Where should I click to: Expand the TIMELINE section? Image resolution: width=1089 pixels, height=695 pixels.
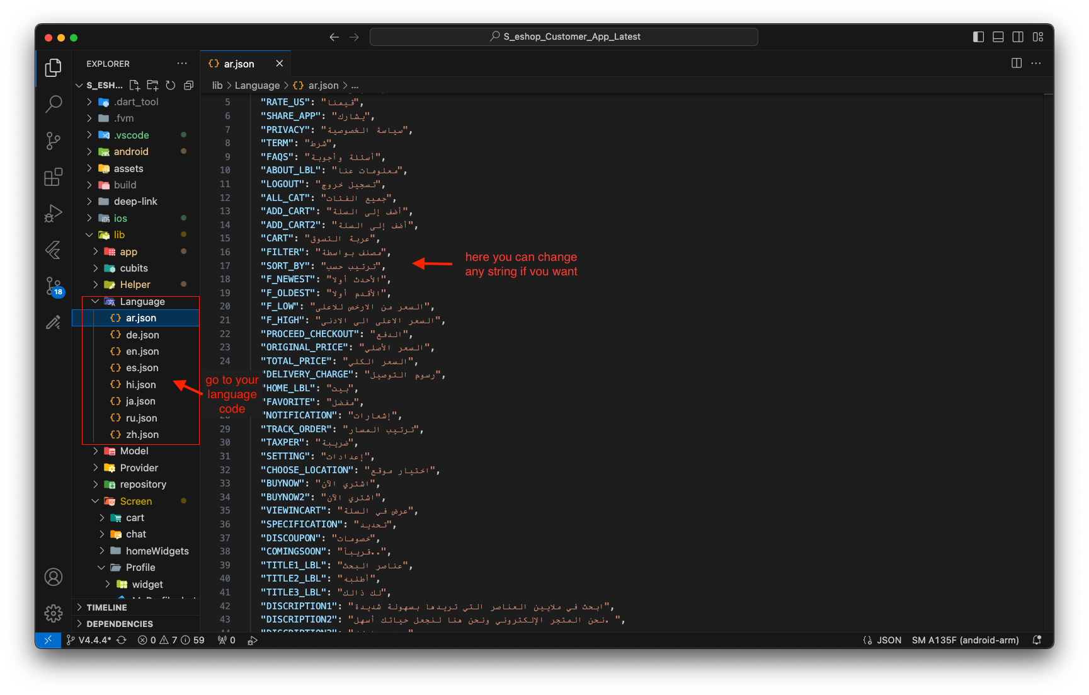coord(106,607)
